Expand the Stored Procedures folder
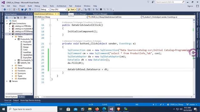Screen dimensions: 200x112 click(12, 68)
